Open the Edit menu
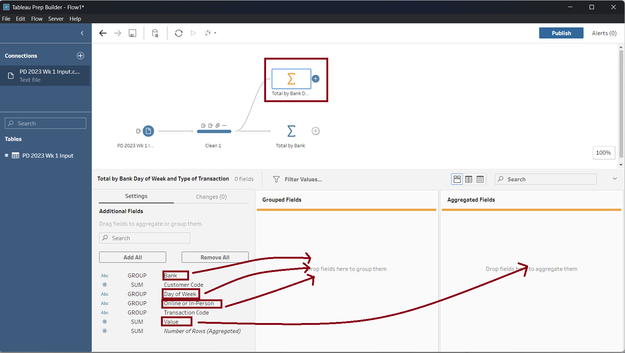The width and height of the screenshot is (625, 353). (21, 19)
